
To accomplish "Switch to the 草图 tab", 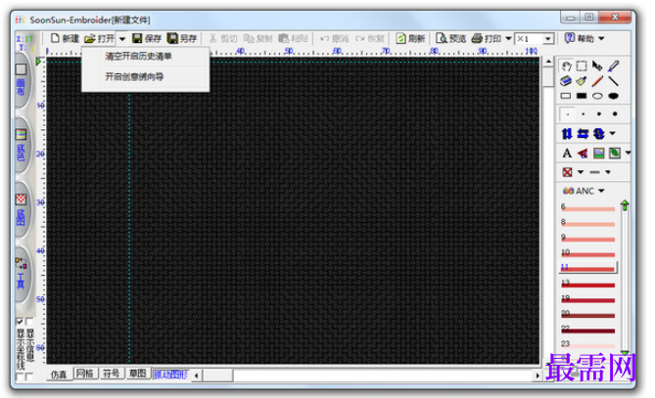I will coord(137,374).
